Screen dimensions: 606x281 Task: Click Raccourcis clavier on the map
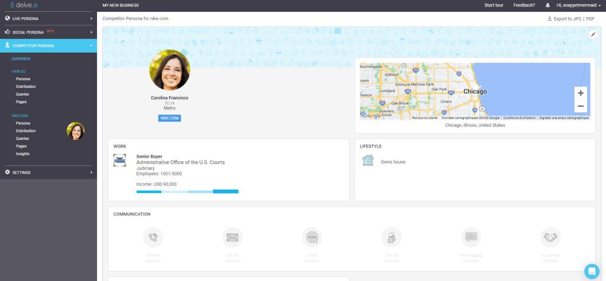click(x=425, y=118)
